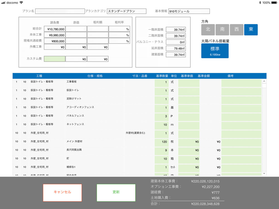The height and width of the screenshot is (209, 279).
Task: Click the cellular signal bars icon
Action: (x=3, y=3)
